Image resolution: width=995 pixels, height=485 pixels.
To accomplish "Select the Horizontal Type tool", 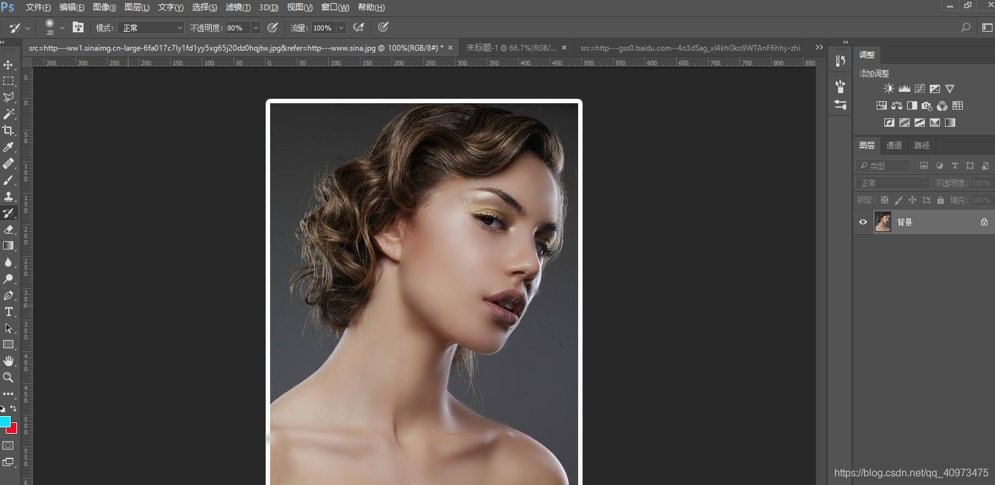I will click(x=8, y=312).
